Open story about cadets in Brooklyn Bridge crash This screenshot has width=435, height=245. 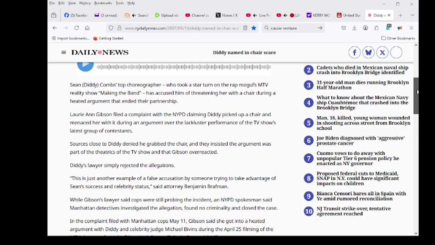point(362,70)
